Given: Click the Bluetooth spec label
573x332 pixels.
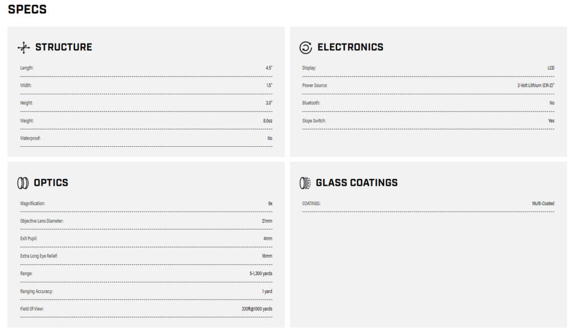Looking at the screenshot, I should (311, 103).
